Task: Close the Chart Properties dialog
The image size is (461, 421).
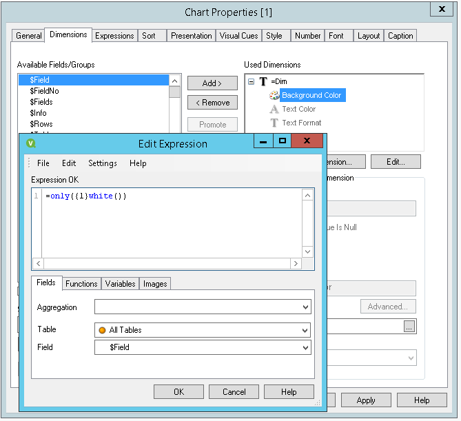Action: click(x=442, y=9)
